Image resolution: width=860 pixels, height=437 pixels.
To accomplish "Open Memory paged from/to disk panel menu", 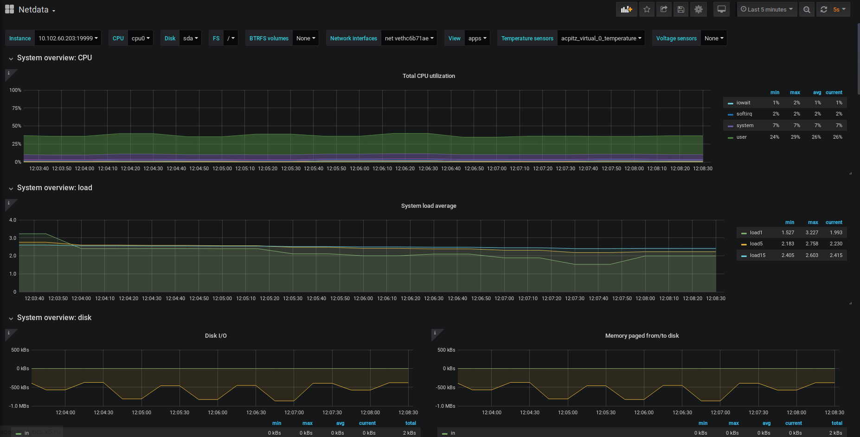I will [642, 335].
